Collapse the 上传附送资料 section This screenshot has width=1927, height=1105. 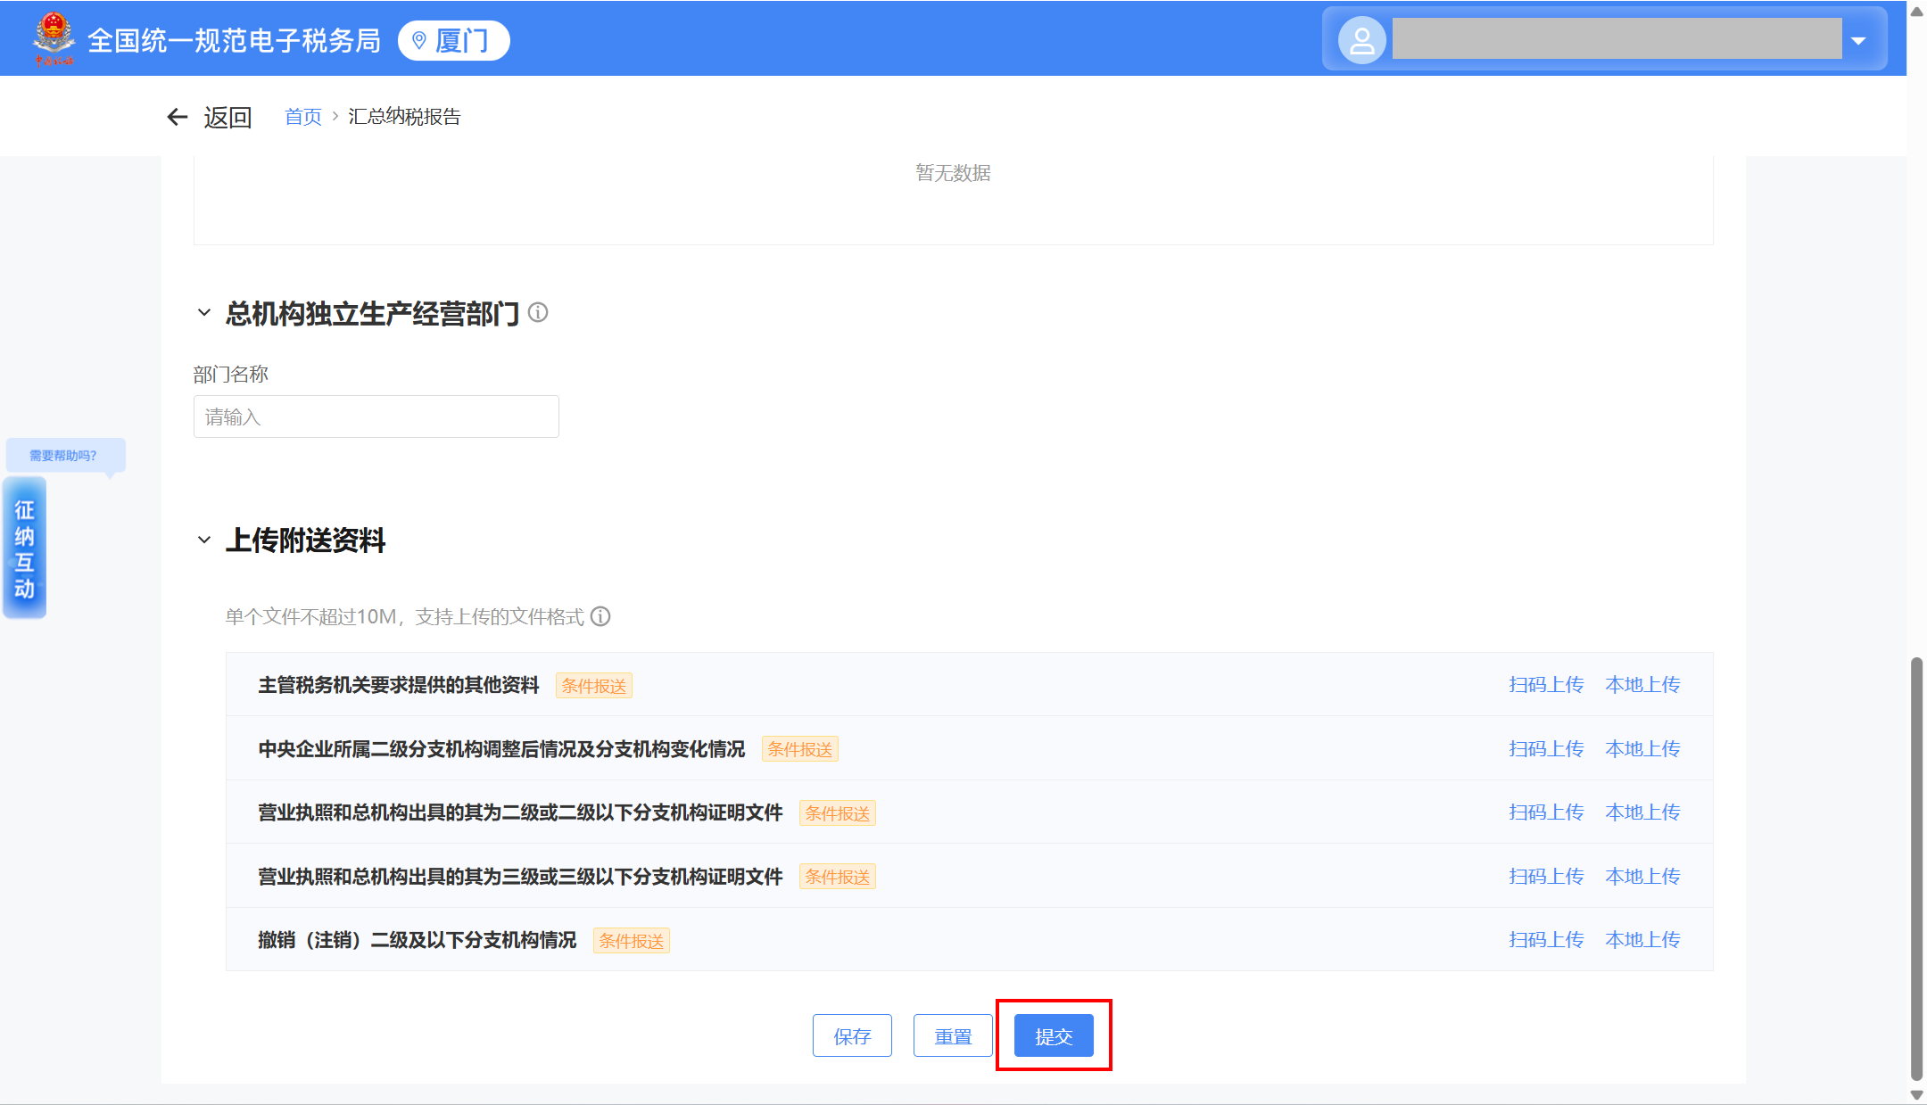pos(204,540)
